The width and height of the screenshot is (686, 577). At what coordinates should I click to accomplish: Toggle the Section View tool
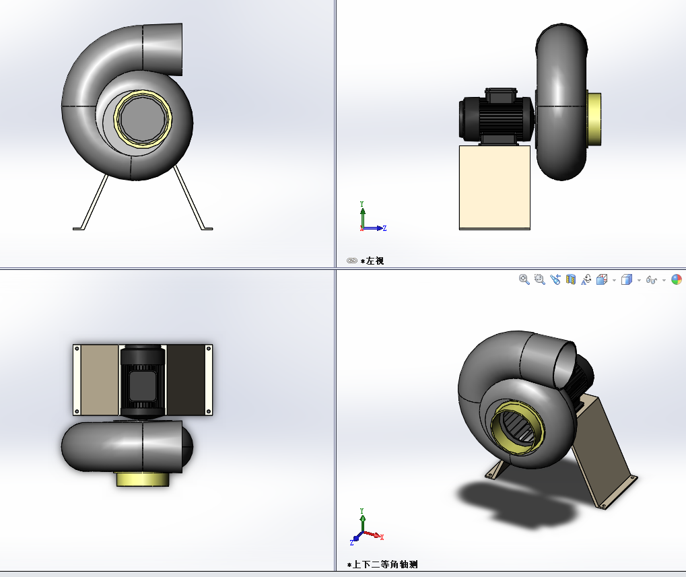[571, 279]
